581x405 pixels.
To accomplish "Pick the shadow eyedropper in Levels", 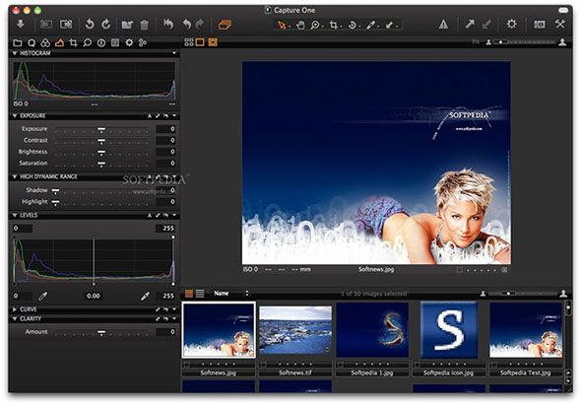I will pyautogui.click(x=43, y=296).
